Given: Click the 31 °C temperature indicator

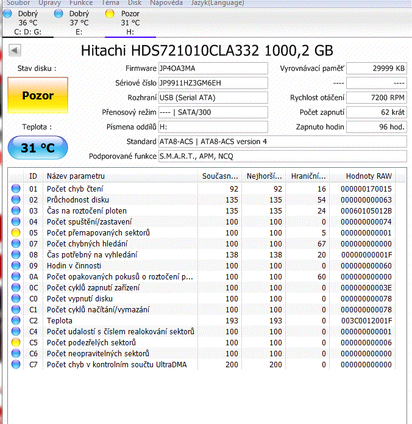Looking at the screenshot, I should click(x=38, y=148).
